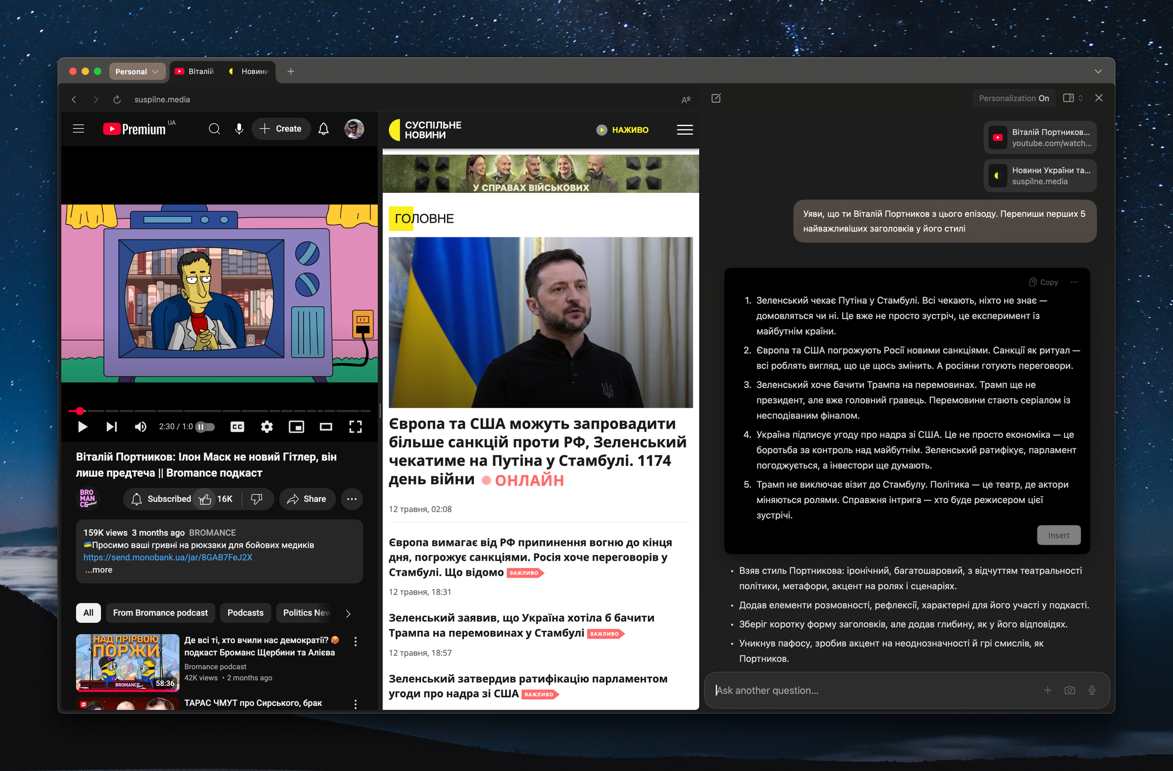Switch to the Новини Suspilne tab

[x=249, y=72]
